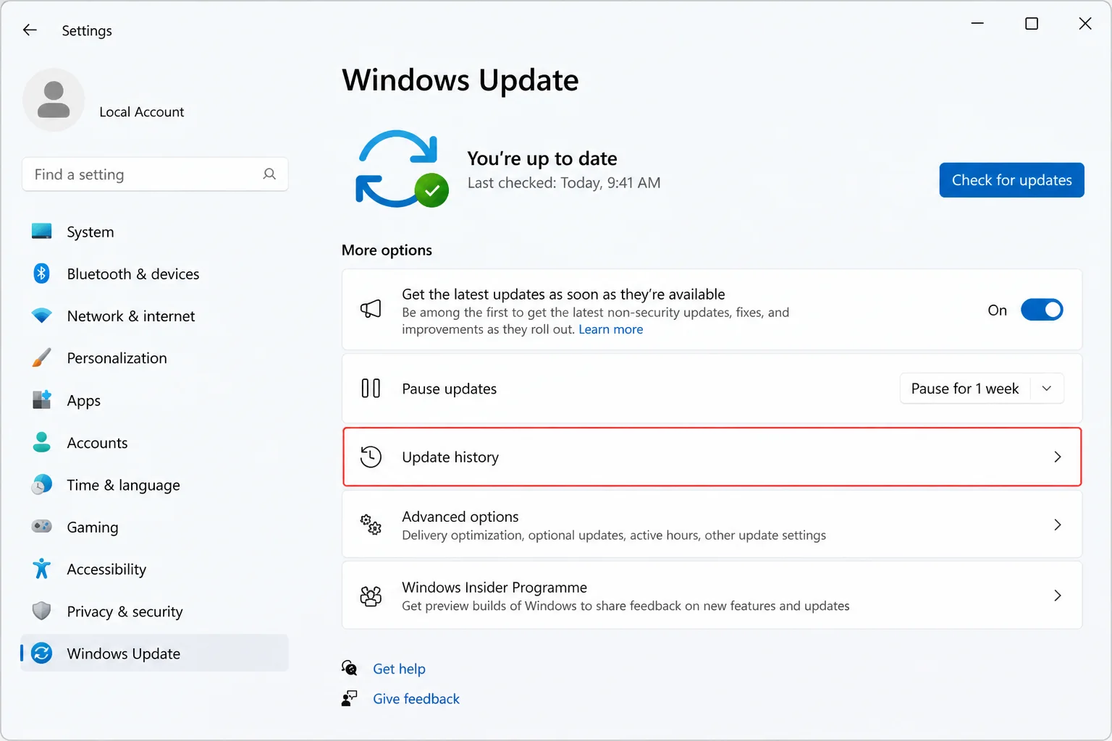Click the Time & language globe icon
This screenshot has width=1112, height=741.
pos(42,484)
